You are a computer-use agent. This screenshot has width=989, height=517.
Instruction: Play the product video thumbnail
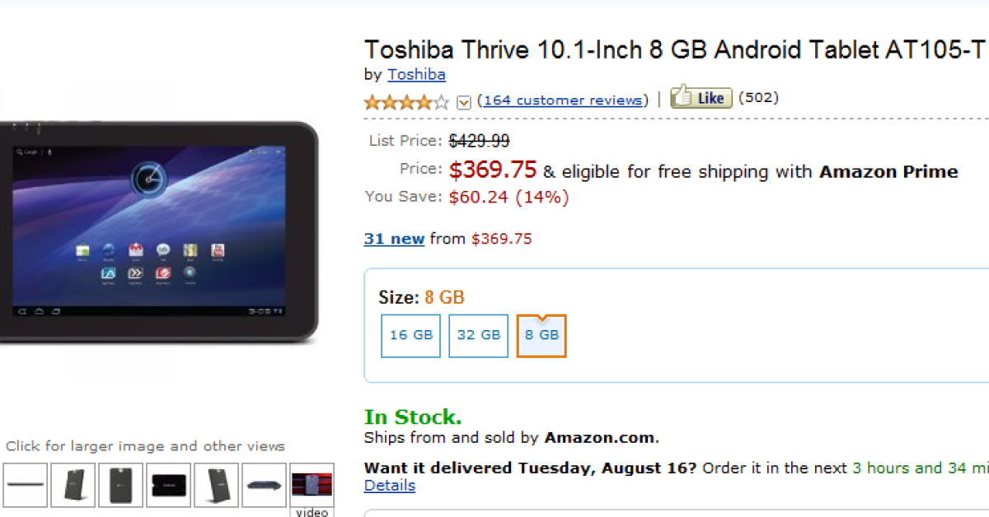pyautogui.click(x=312, y=489)
